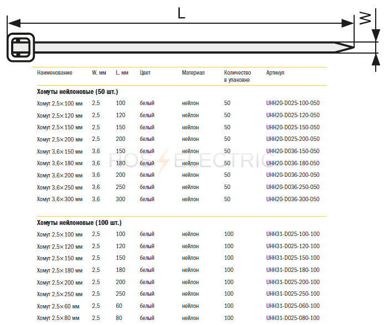Select article UHH20-D036-300-050
This screenshot has height=325, width=384.
[293, 199]
